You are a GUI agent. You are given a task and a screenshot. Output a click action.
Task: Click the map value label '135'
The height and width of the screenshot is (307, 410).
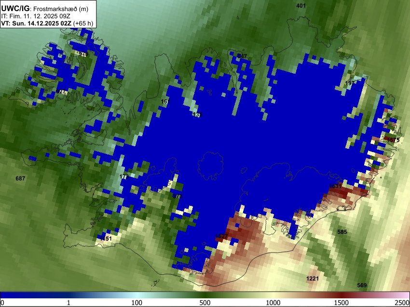tap(197, 115)
